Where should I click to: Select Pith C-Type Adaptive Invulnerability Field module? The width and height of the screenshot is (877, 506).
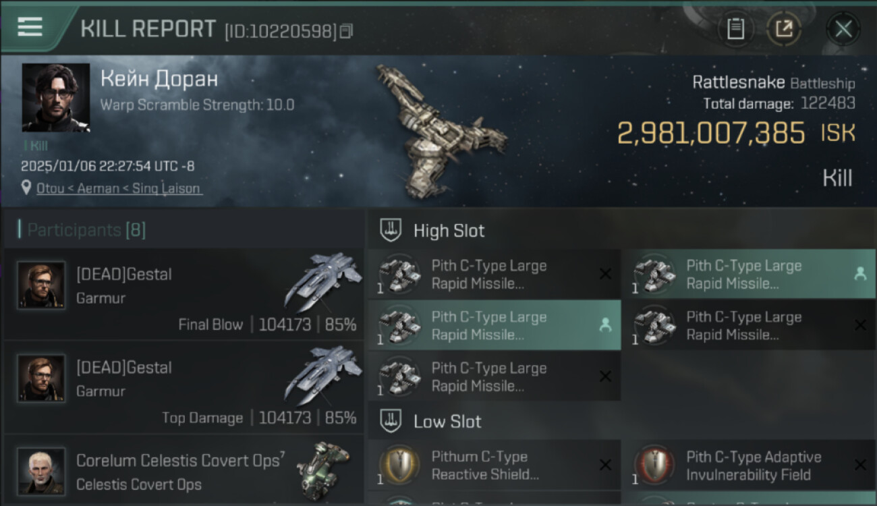(749, 466)
